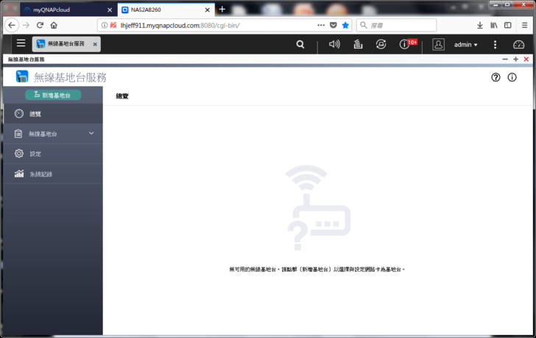Maximize the 無線基地台服務 app window

click(x=515, y=60)
